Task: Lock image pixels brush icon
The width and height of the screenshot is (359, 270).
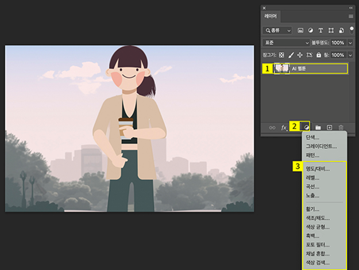Action: 291,55
